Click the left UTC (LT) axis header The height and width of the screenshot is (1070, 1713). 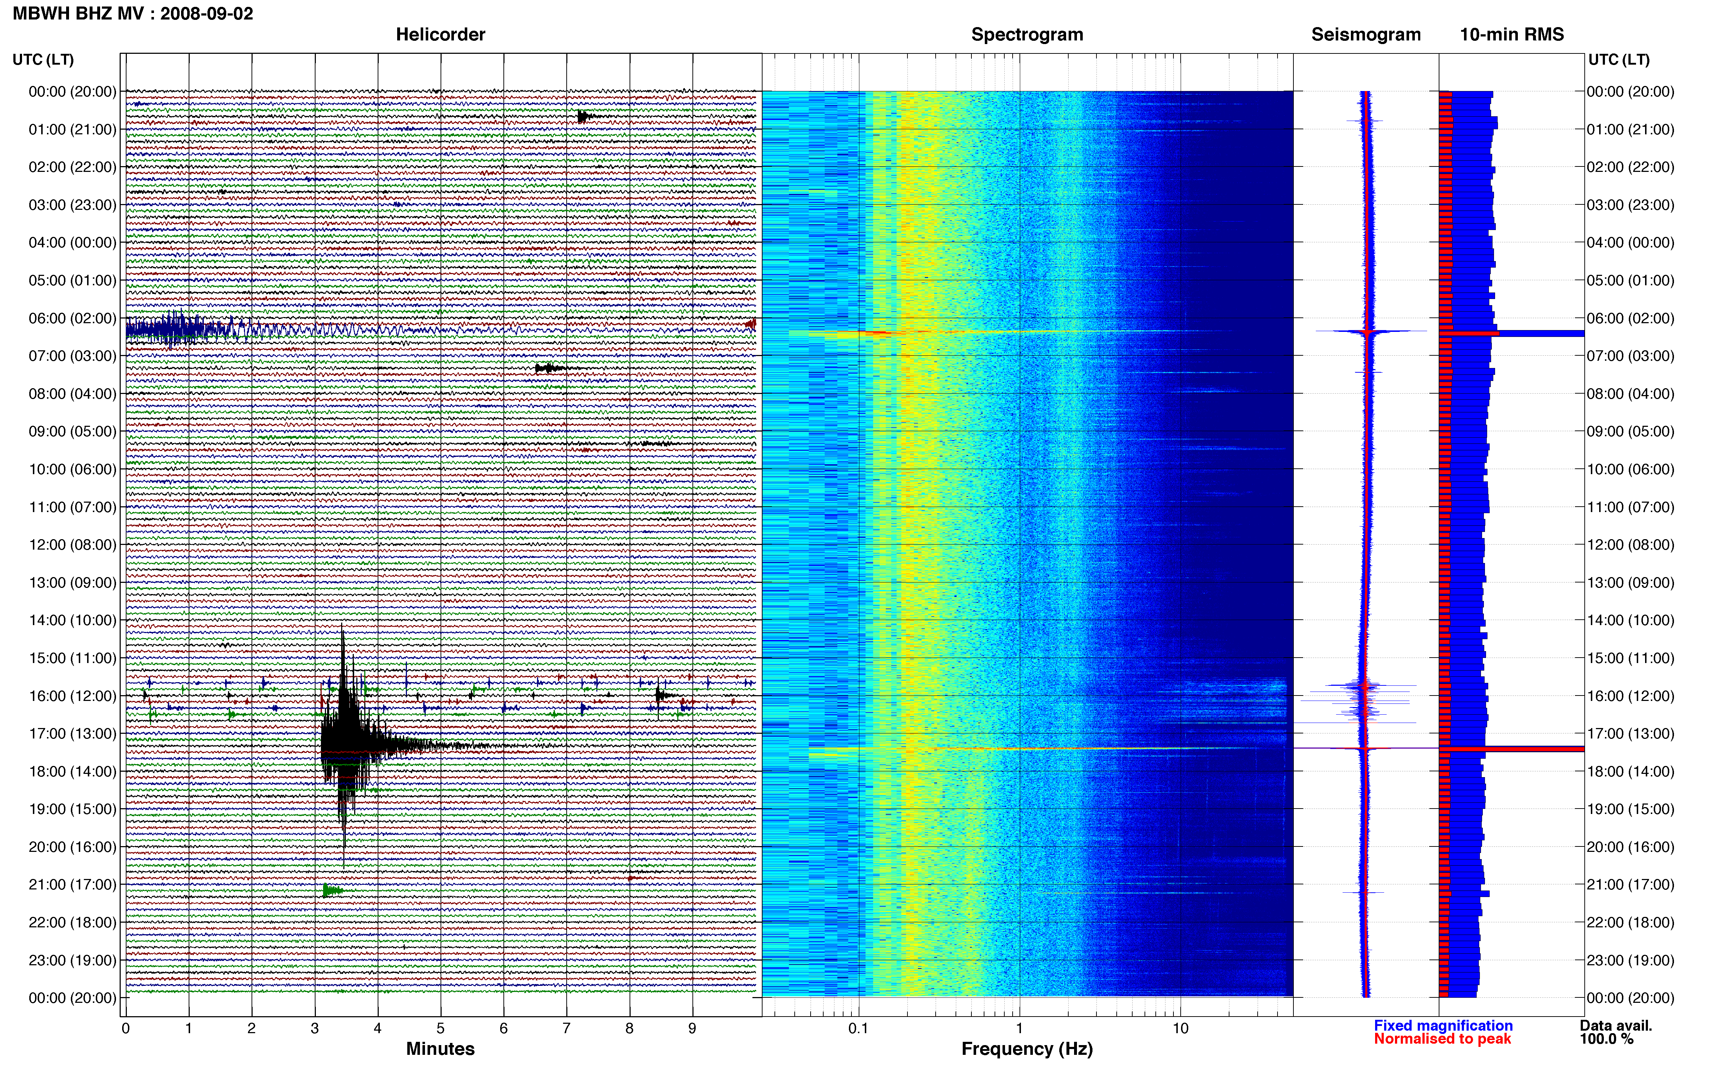tap(43, 60)
